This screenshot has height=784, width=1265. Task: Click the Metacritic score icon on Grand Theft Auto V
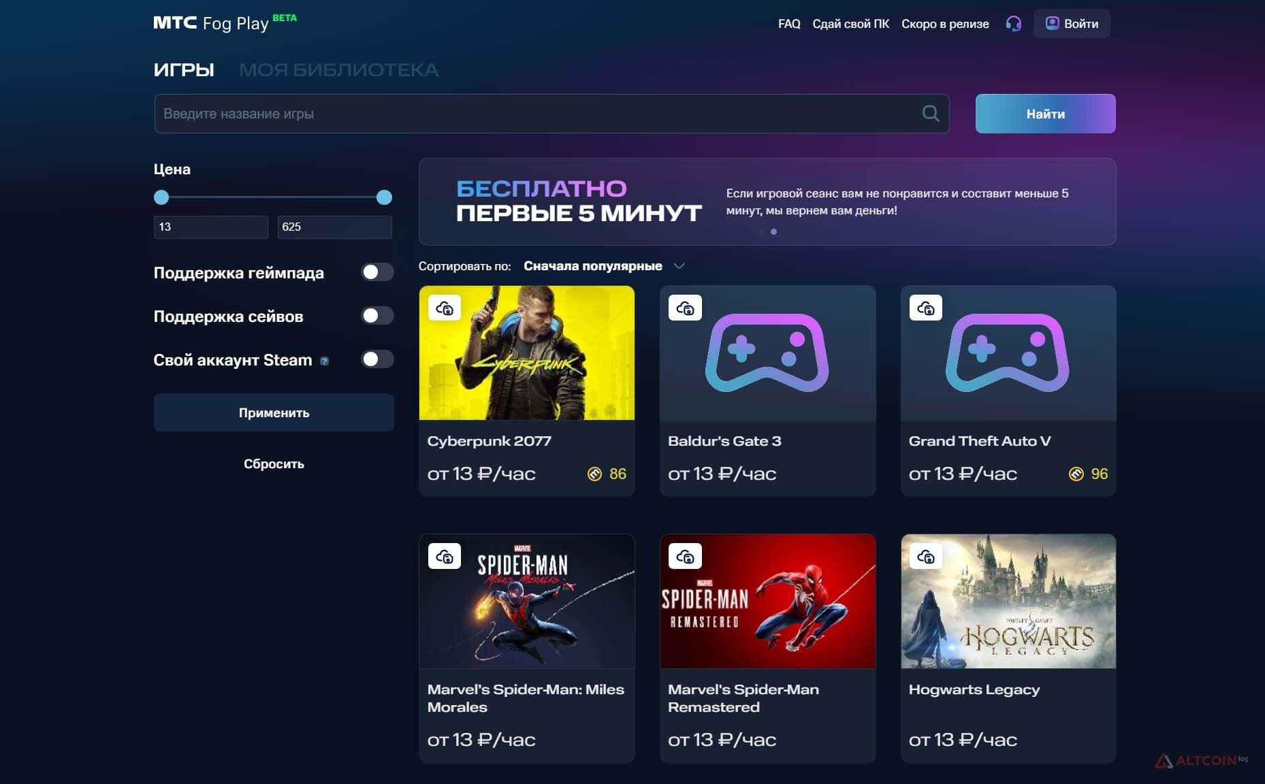tap(1076, 474)
